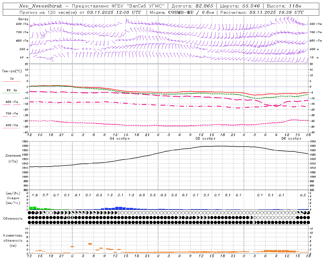Click the 'Td 2м' dew point legend
This screenshot has height=258, width=323.
pyautogui.click(x=12, y=90)
